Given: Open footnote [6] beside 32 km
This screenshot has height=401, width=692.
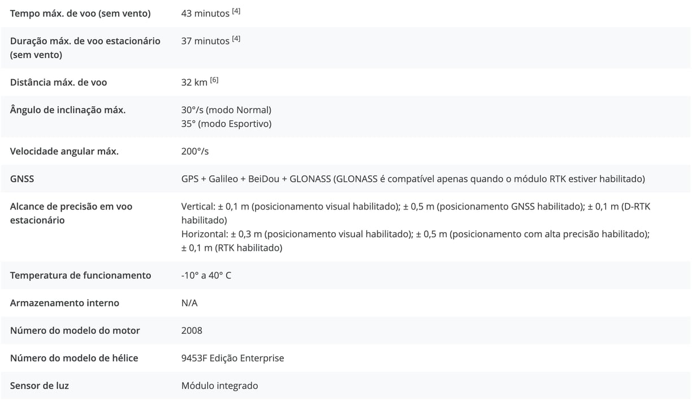Looking at the screenshot, I should (x=214, y=80).
